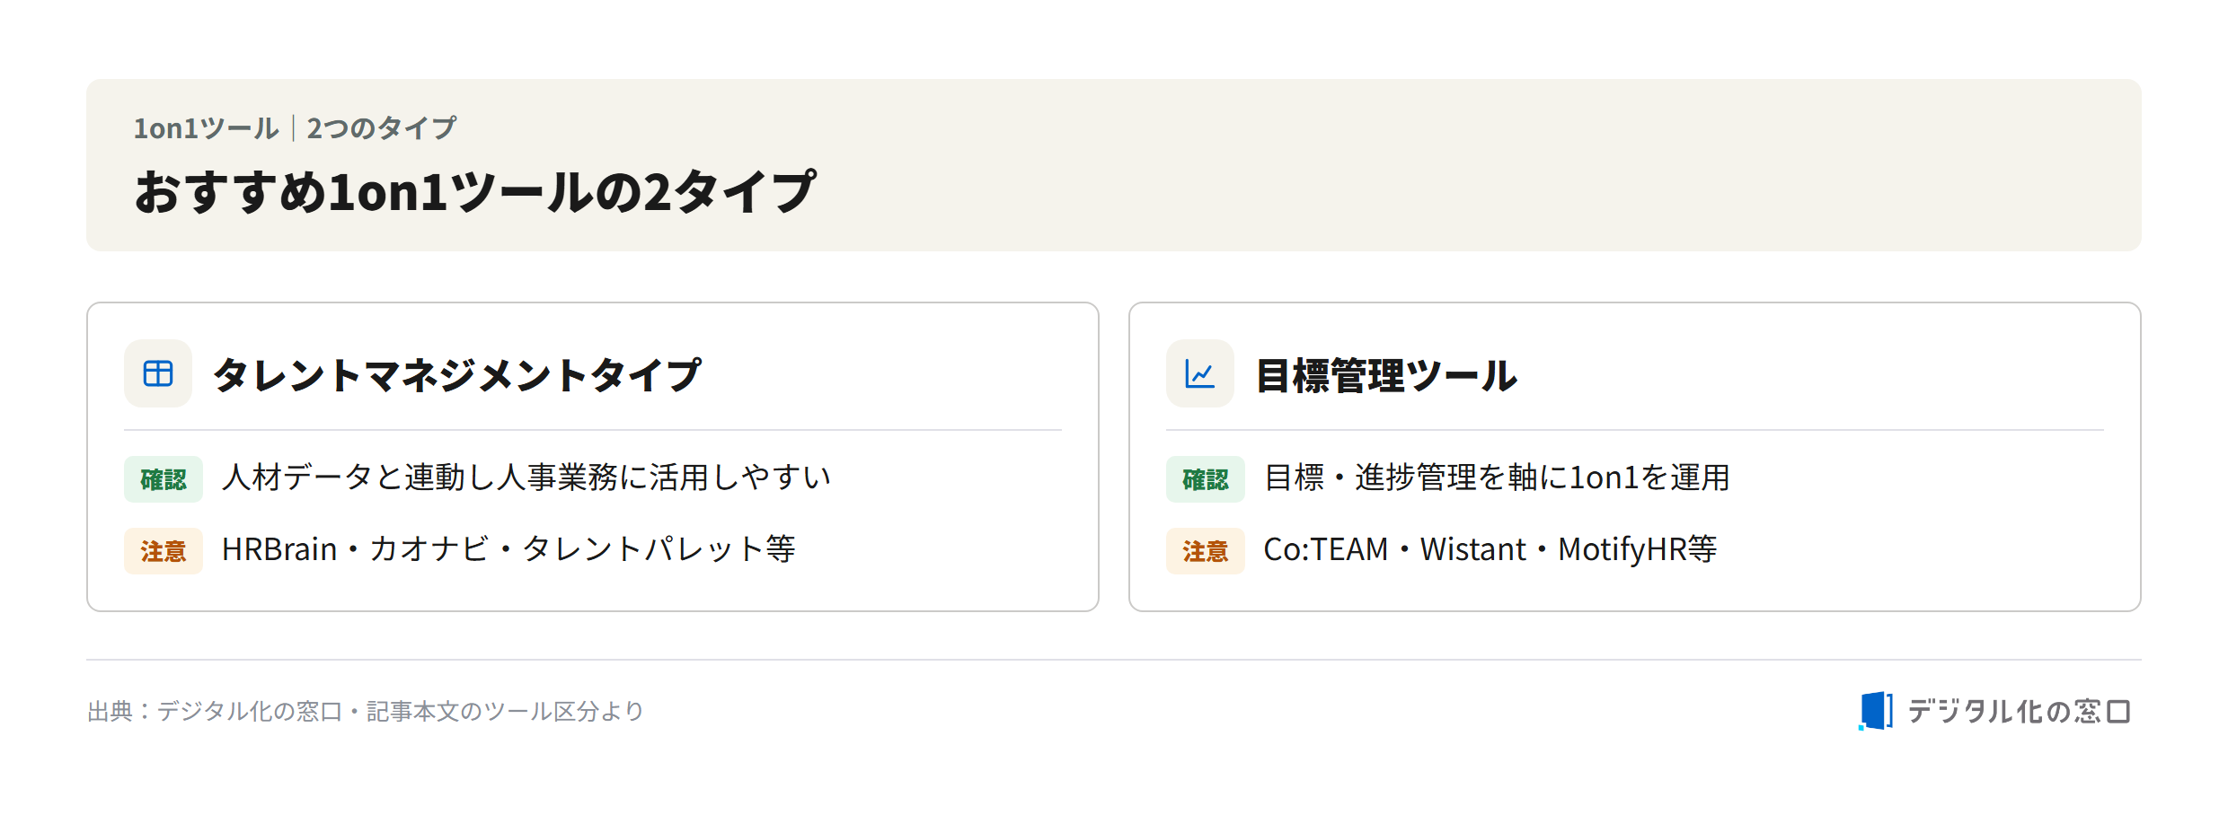2228x815 pixels.
Task: Click the breadcrumb label 1on1ツール
Action: (207, 128)
